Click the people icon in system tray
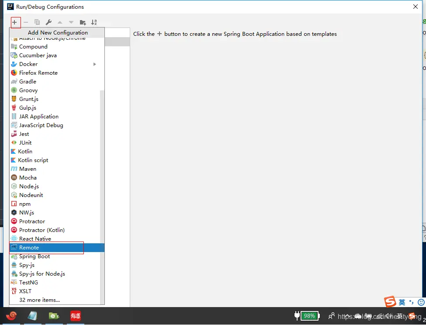The image size is (426, 325). pyautogui.click(x=332, y=316)
